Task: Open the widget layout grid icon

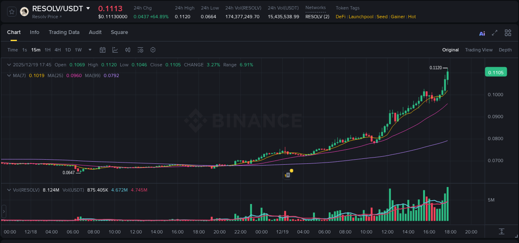Action: pos(508,33)
